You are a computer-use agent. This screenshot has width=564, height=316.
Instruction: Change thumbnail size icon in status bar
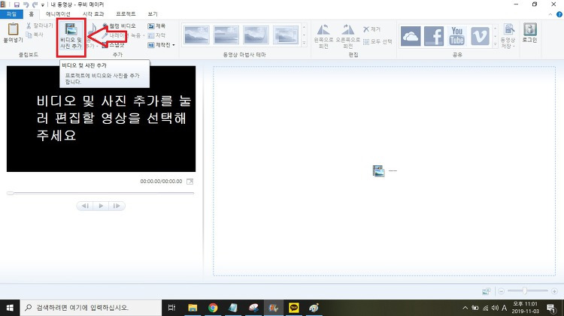tap(486, 291)
